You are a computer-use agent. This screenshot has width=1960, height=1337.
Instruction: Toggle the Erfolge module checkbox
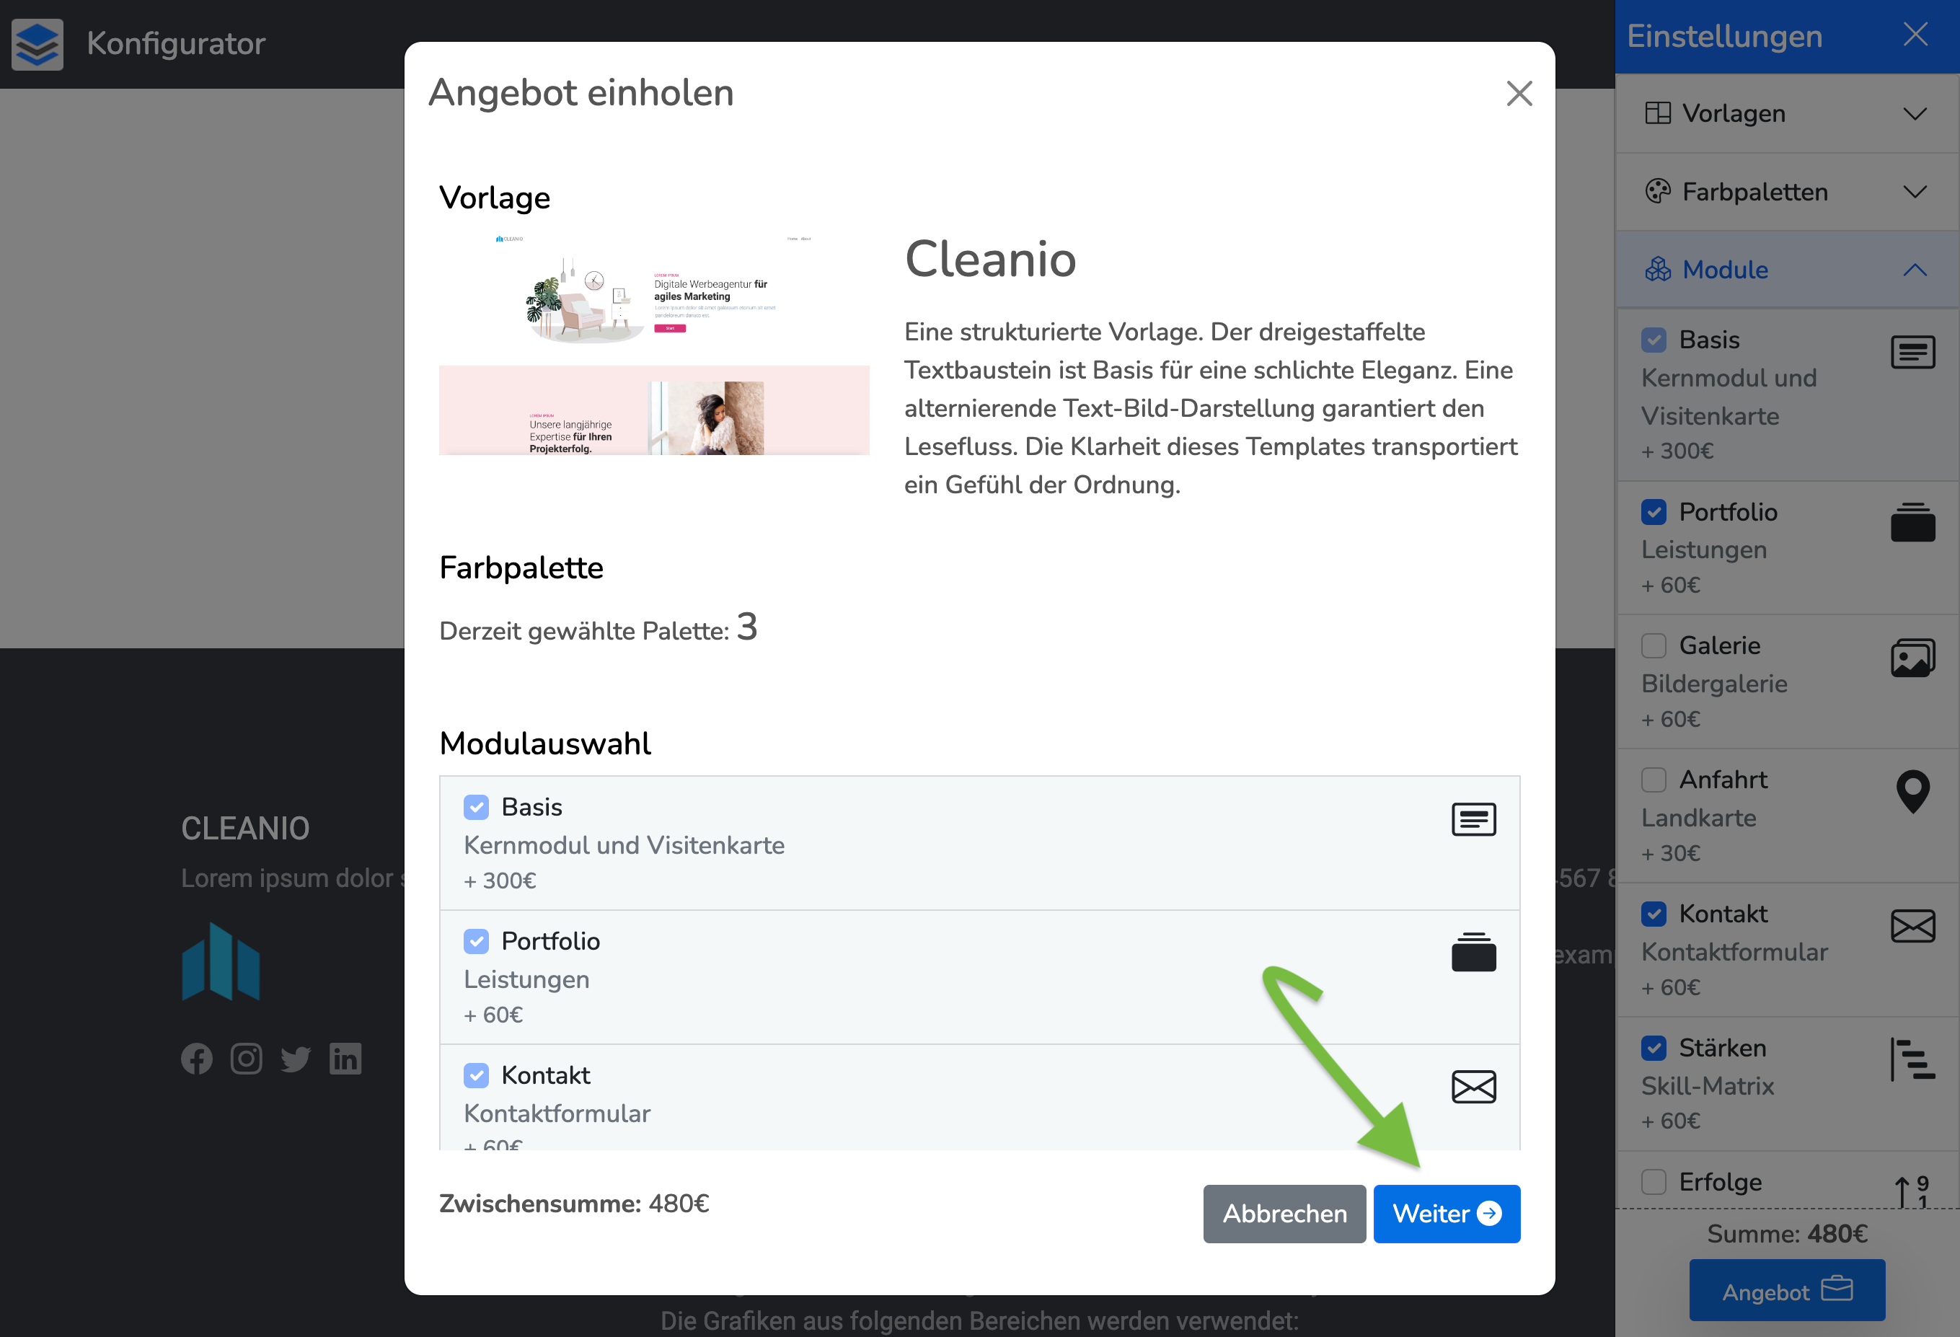point(1653,1182)
